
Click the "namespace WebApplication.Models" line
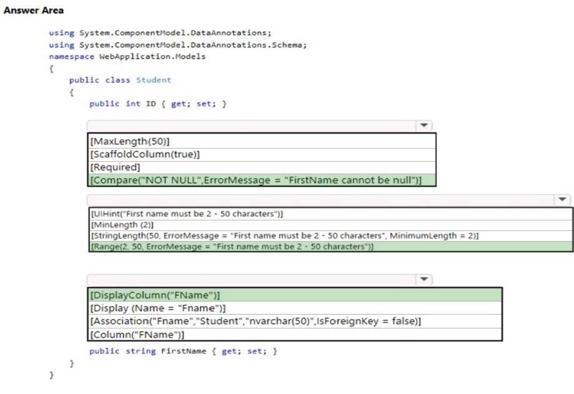click(127, 56)
